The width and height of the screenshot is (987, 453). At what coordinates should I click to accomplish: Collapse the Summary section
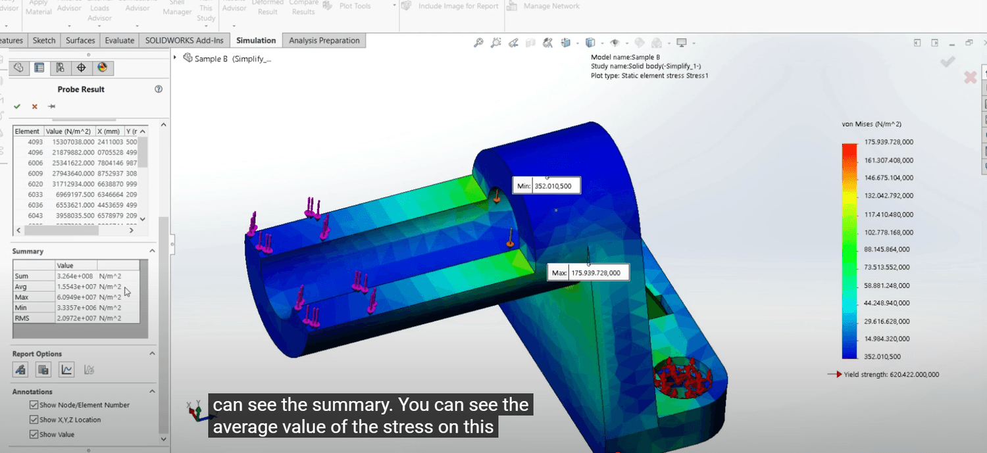(x=152, y=251)
